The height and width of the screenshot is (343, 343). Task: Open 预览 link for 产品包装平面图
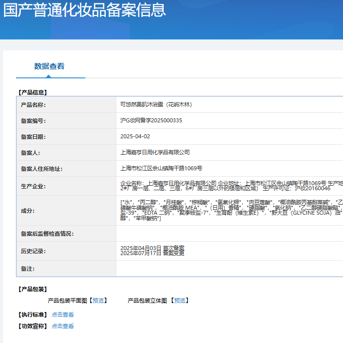(x=98, y=301)
